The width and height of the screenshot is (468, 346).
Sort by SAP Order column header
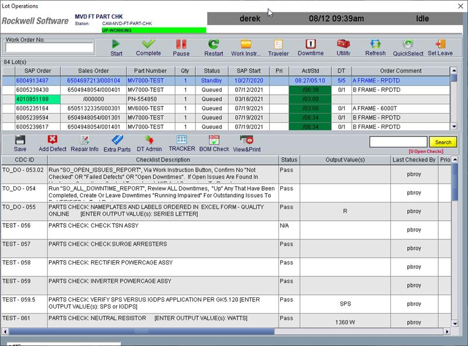coord(37,71)
